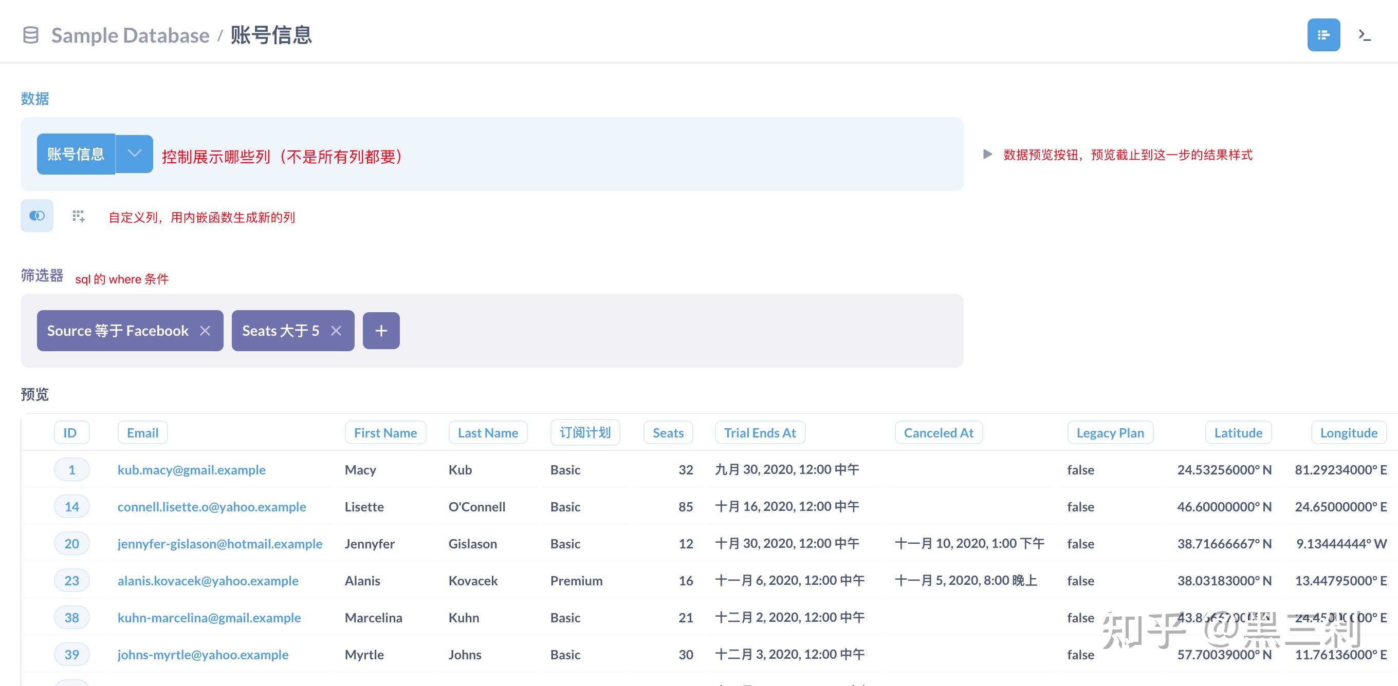The height and width of the screenshot is (686, 1398).
Task: Add a new filter with plus button
Action: (381, 331)
